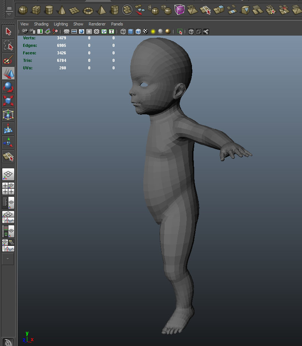
Task: Toggle smooth shade all blue cube
Action: pyautogui.click(x=131, y=31)
